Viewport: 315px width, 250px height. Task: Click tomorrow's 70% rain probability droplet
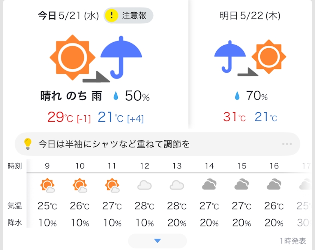click(237, 96)
